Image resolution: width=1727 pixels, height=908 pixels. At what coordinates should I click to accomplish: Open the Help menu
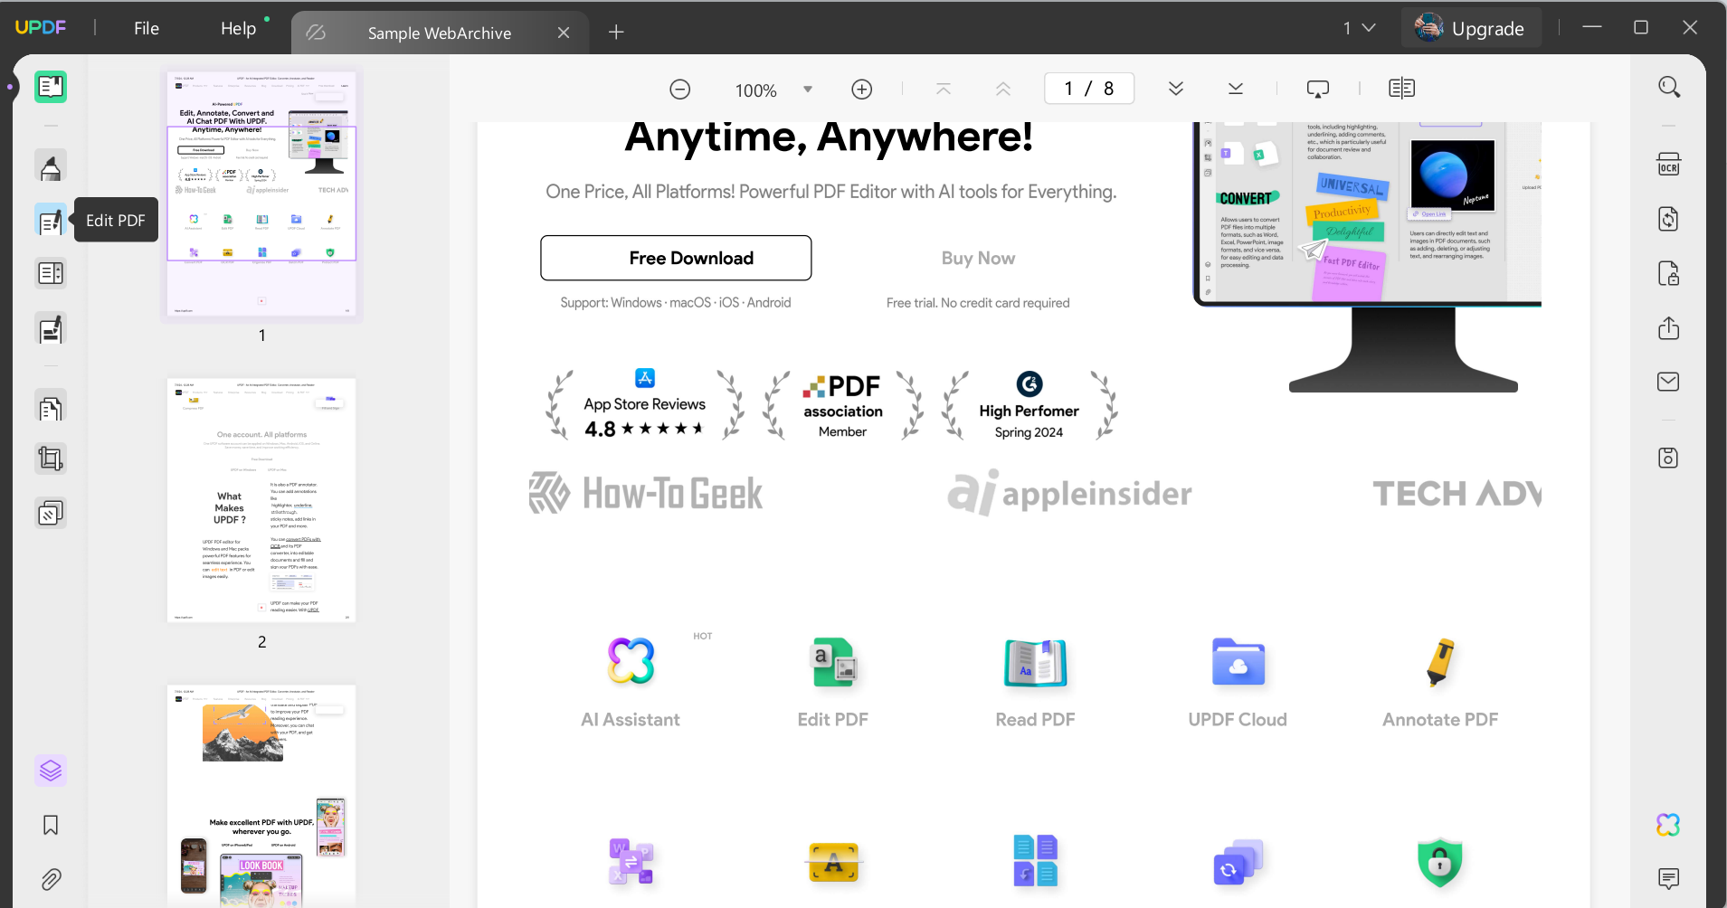tap(239, 28)
